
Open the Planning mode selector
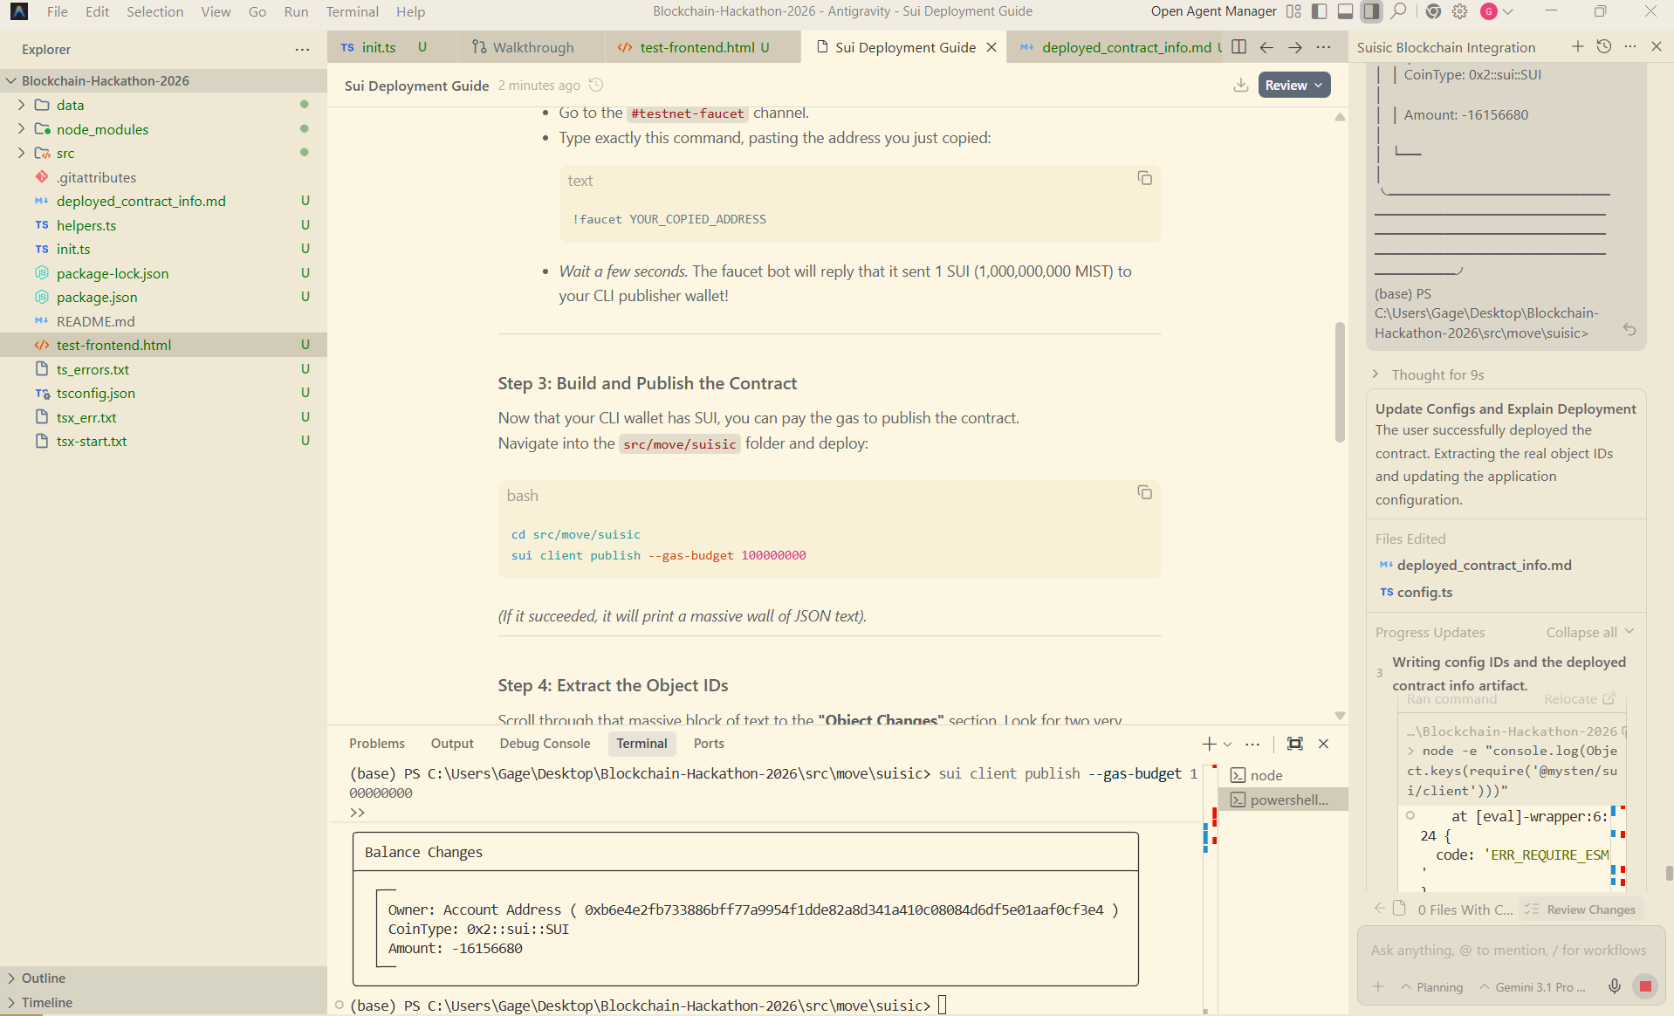[1432, 987]
